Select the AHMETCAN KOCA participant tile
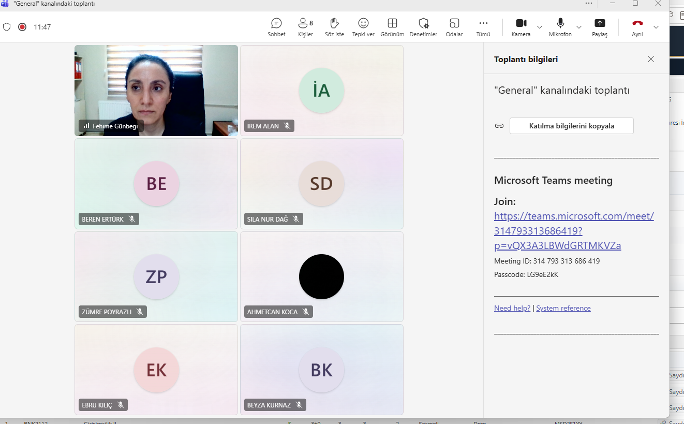Viewport: 684px width, 424px height. click(x=322, y=276)
